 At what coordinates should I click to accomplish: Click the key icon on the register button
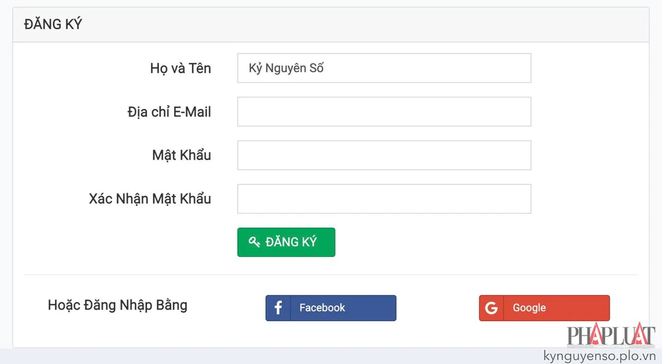pos(254,242)
